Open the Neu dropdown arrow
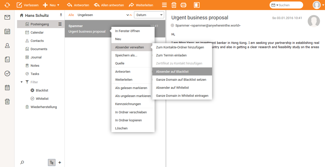 (x=58, y=5)
